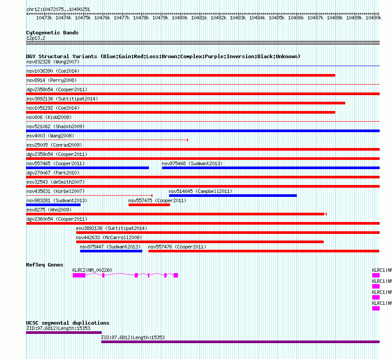The image size is (392, 359).
Task: Select the longer second segmental duplication bar
Action: pos(240,342)
